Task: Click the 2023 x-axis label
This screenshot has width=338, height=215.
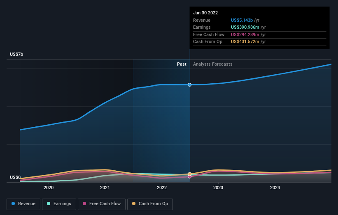Action: point(218,188)
